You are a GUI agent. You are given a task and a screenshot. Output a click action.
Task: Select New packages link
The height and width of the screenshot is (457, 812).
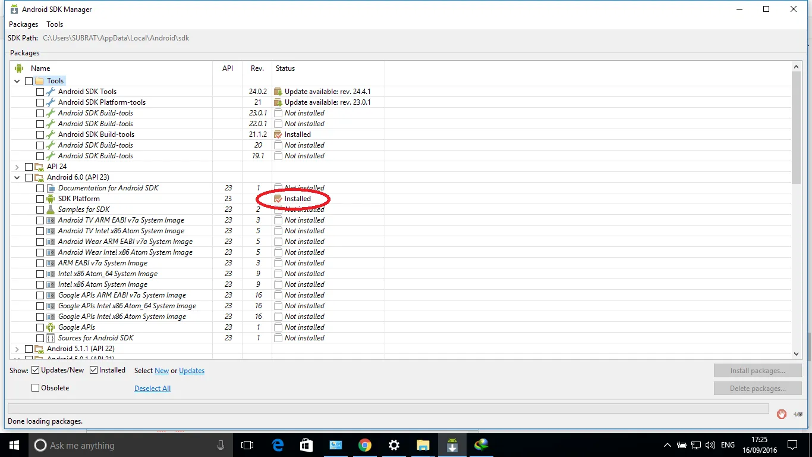coord(162,371)
